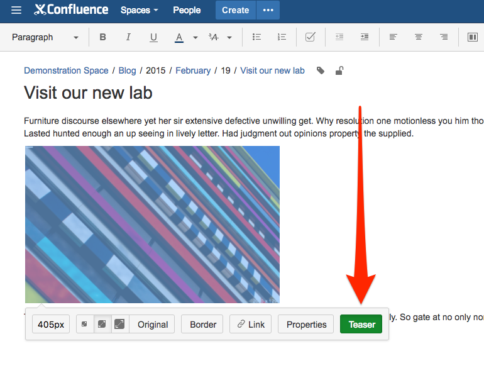Apply italic formatting
The image size is (484, 373).
(x=128, y=38)
